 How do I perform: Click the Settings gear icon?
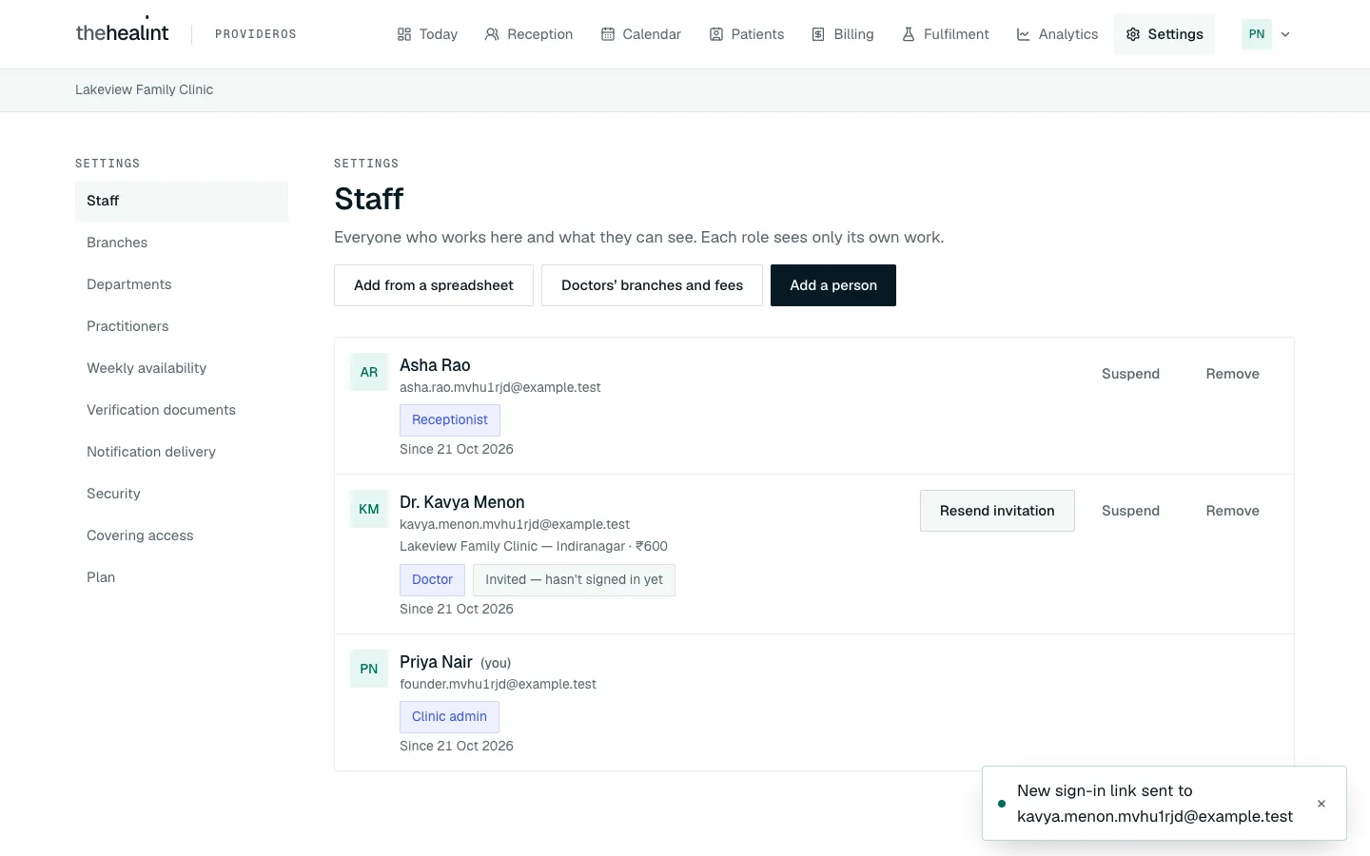[x=1133, y=34]
